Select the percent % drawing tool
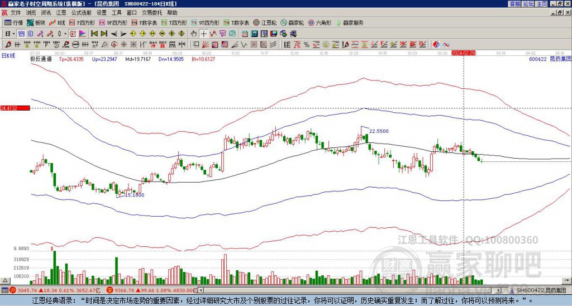 pos(307,45)
